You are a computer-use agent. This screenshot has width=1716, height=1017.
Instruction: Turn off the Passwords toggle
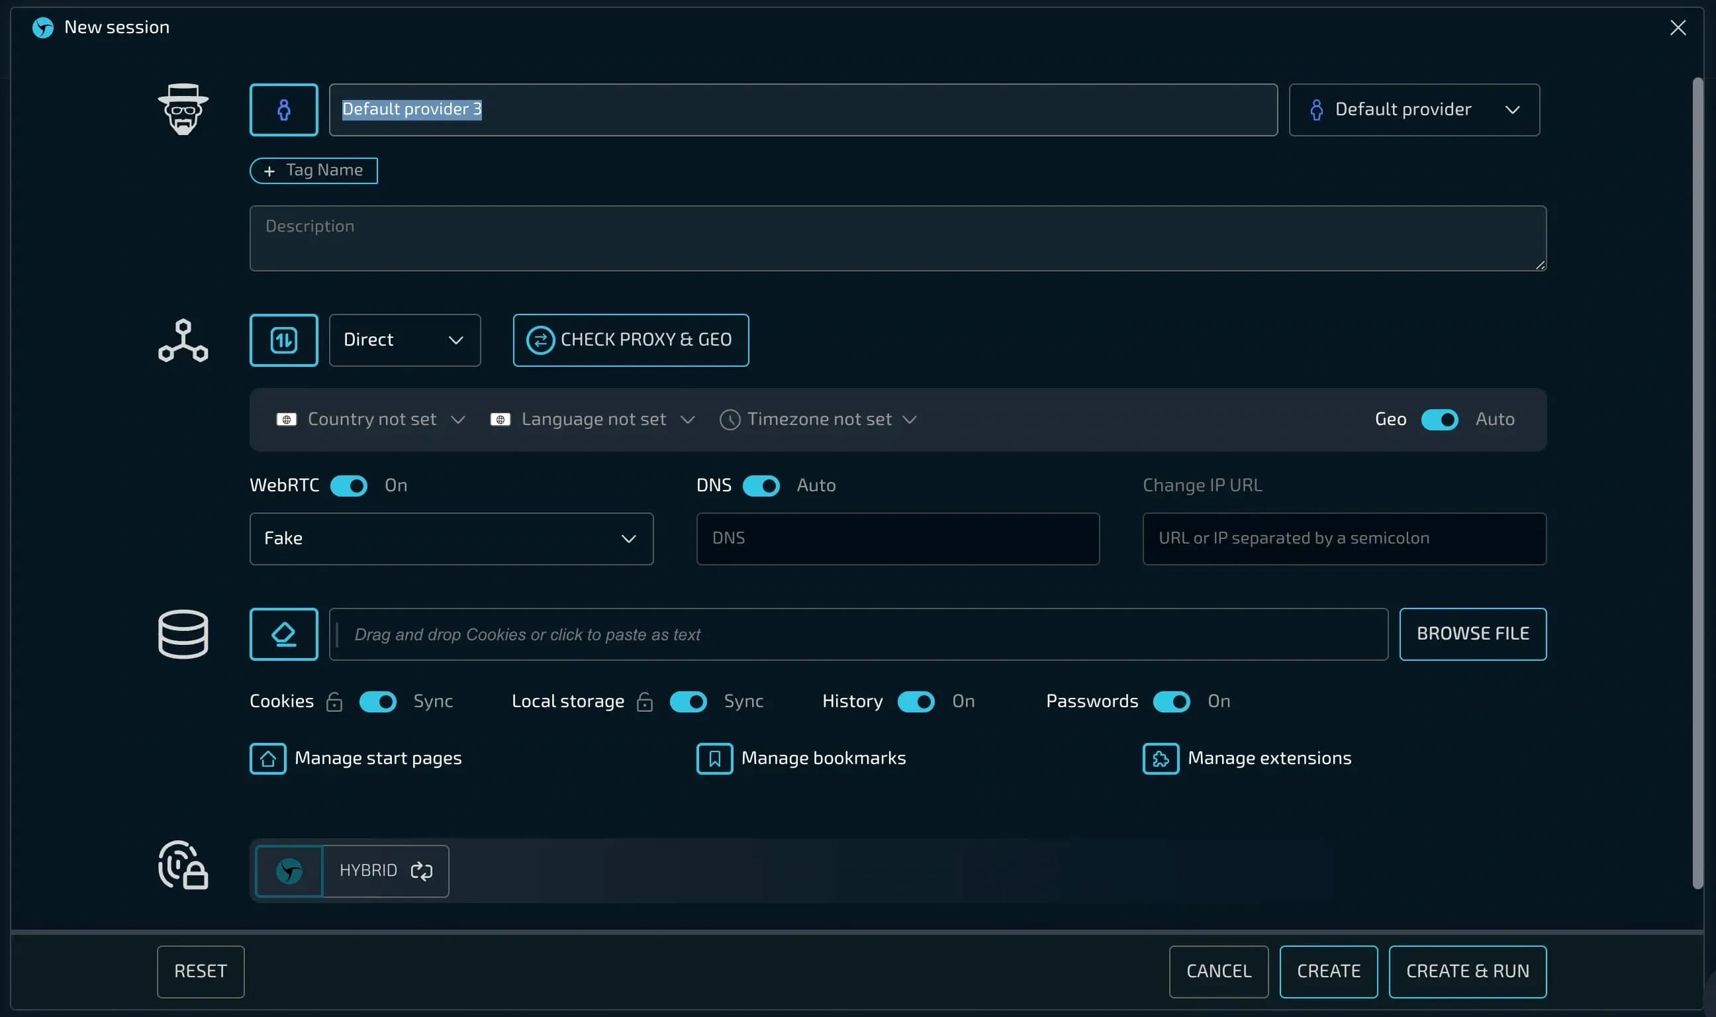[1171, 702]
